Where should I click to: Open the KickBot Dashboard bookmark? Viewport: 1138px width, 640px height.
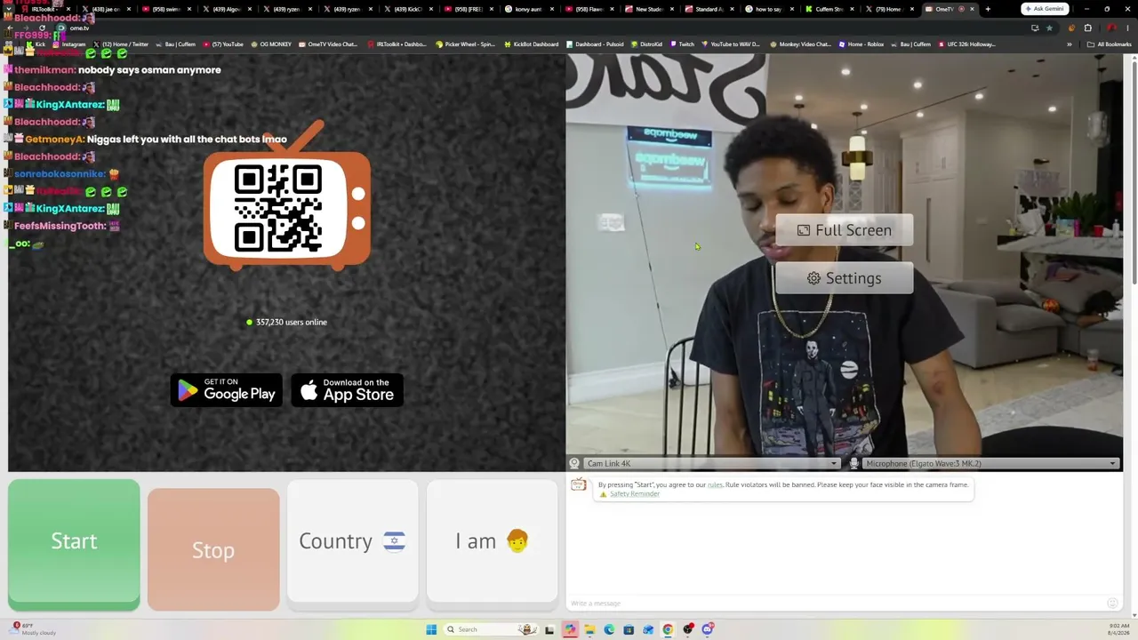(531, 44)
